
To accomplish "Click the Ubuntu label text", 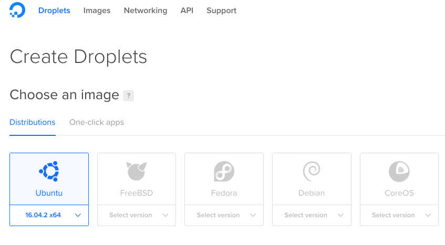I will (49, 193).
